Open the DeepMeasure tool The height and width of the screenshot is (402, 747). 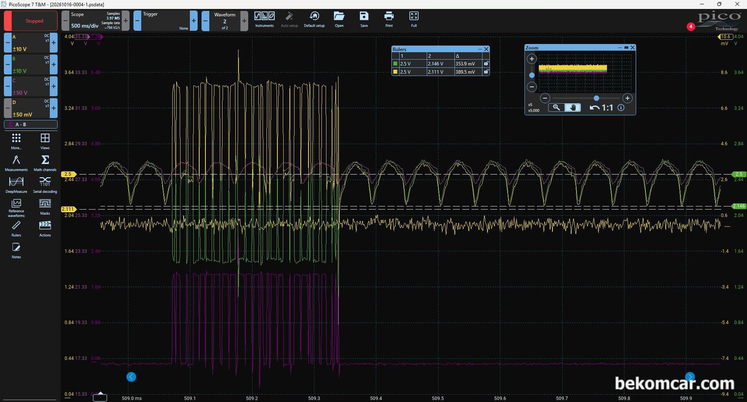pyautogui.click(x=16, y=185)
